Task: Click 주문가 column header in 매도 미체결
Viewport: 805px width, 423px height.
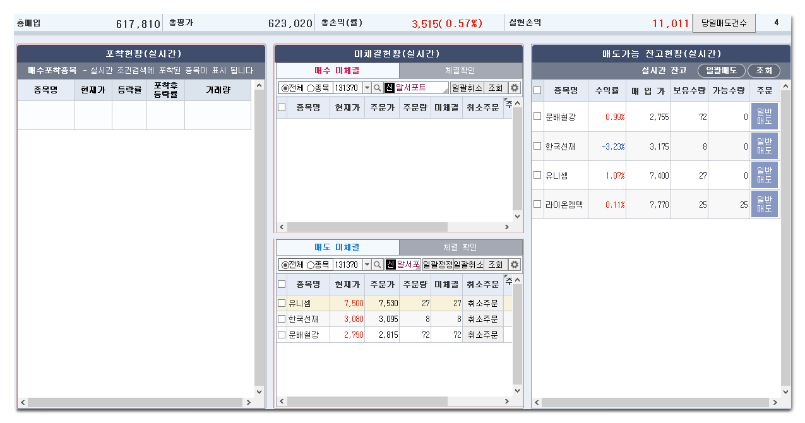Action: 382,284
